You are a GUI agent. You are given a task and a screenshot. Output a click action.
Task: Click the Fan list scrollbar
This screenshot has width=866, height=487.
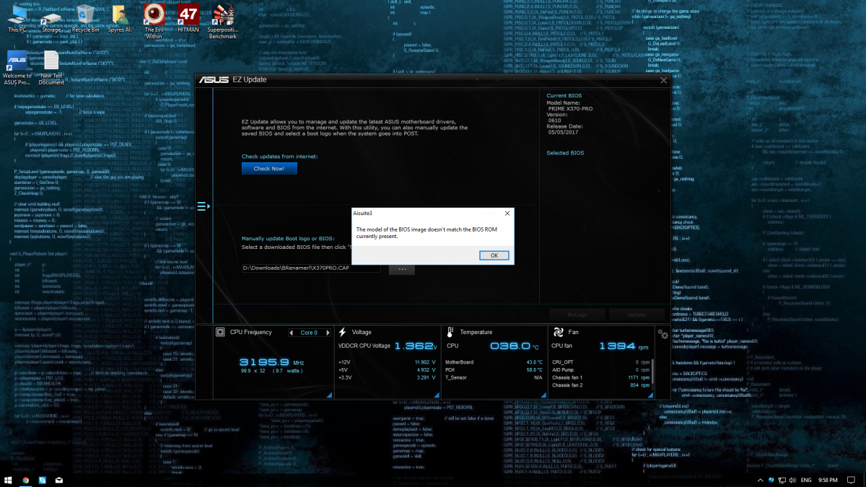(652, 372)
